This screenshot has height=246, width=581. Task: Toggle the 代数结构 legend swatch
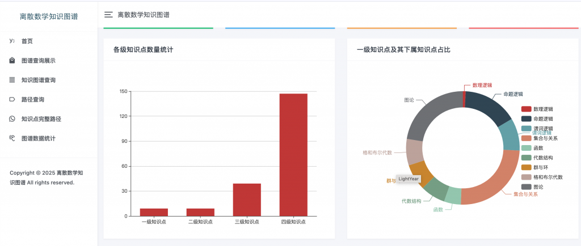526,158
